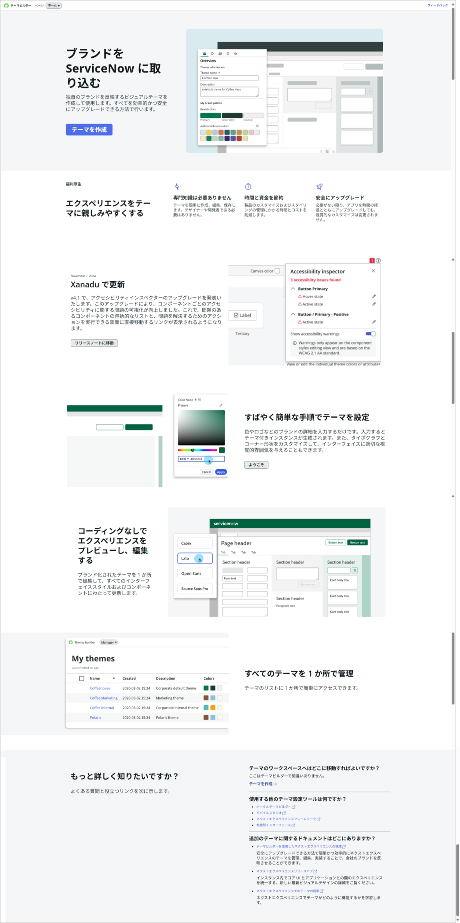460x923 pixels.
Task: Open テーマビルダーを使用したネクストエクスペリエンスの構成 link
Action: pos(301,846)
